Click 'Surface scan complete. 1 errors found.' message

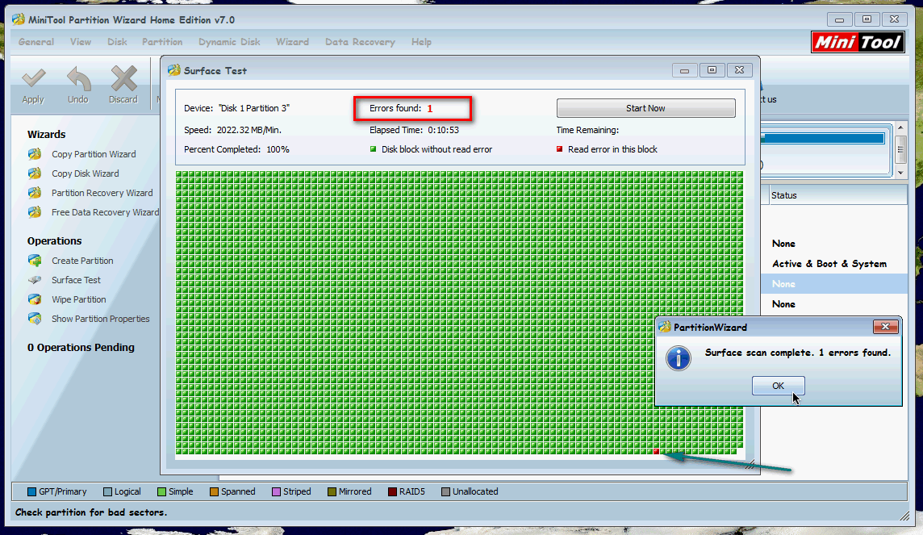[x=798, y=353]
